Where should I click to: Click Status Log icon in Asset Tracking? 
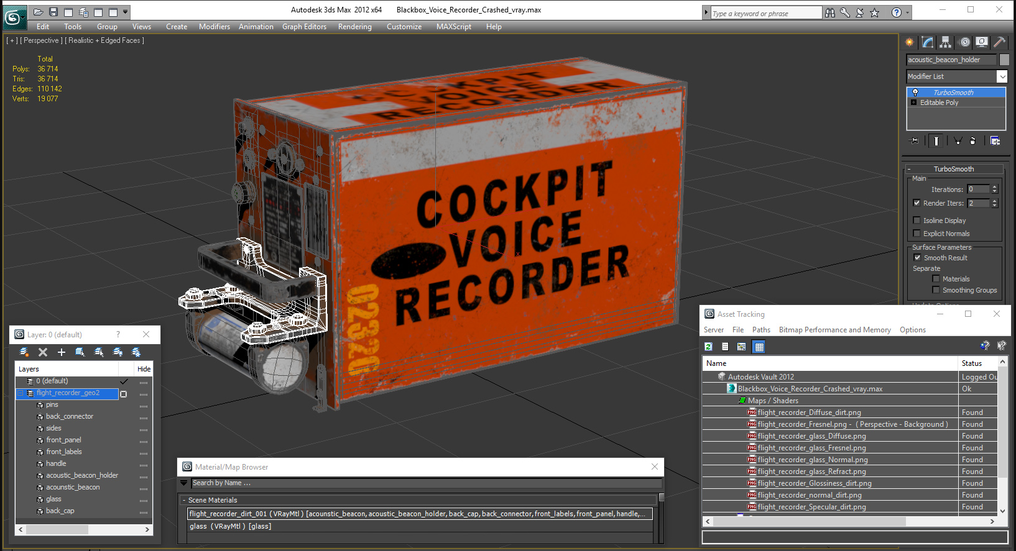[725, 347]
